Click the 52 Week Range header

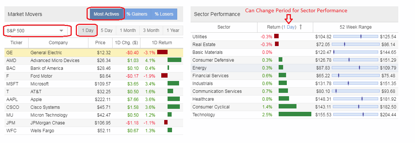[356, 27]
